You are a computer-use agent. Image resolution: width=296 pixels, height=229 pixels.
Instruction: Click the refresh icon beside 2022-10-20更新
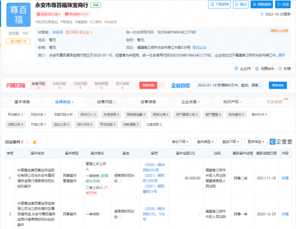(x=262, y=14)
